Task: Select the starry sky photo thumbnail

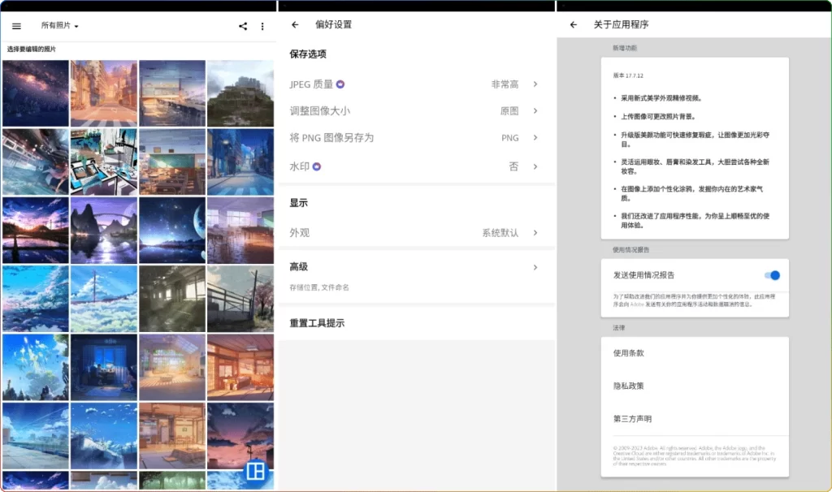Action: point(35,92)
